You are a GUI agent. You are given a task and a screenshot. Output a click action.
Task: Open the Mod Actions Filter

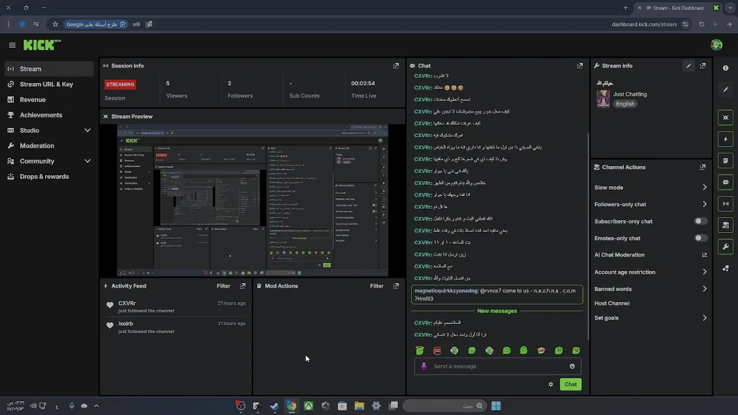coord(376,286)
